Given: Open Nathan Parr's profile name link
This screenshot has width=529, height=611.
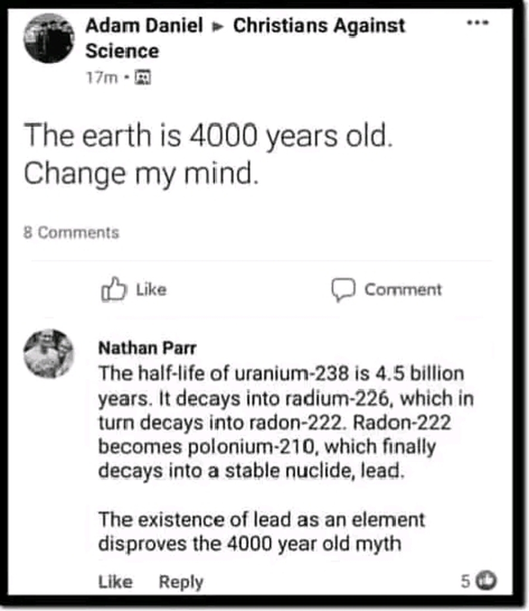Looking at the screenshot, I should (147, 347).
